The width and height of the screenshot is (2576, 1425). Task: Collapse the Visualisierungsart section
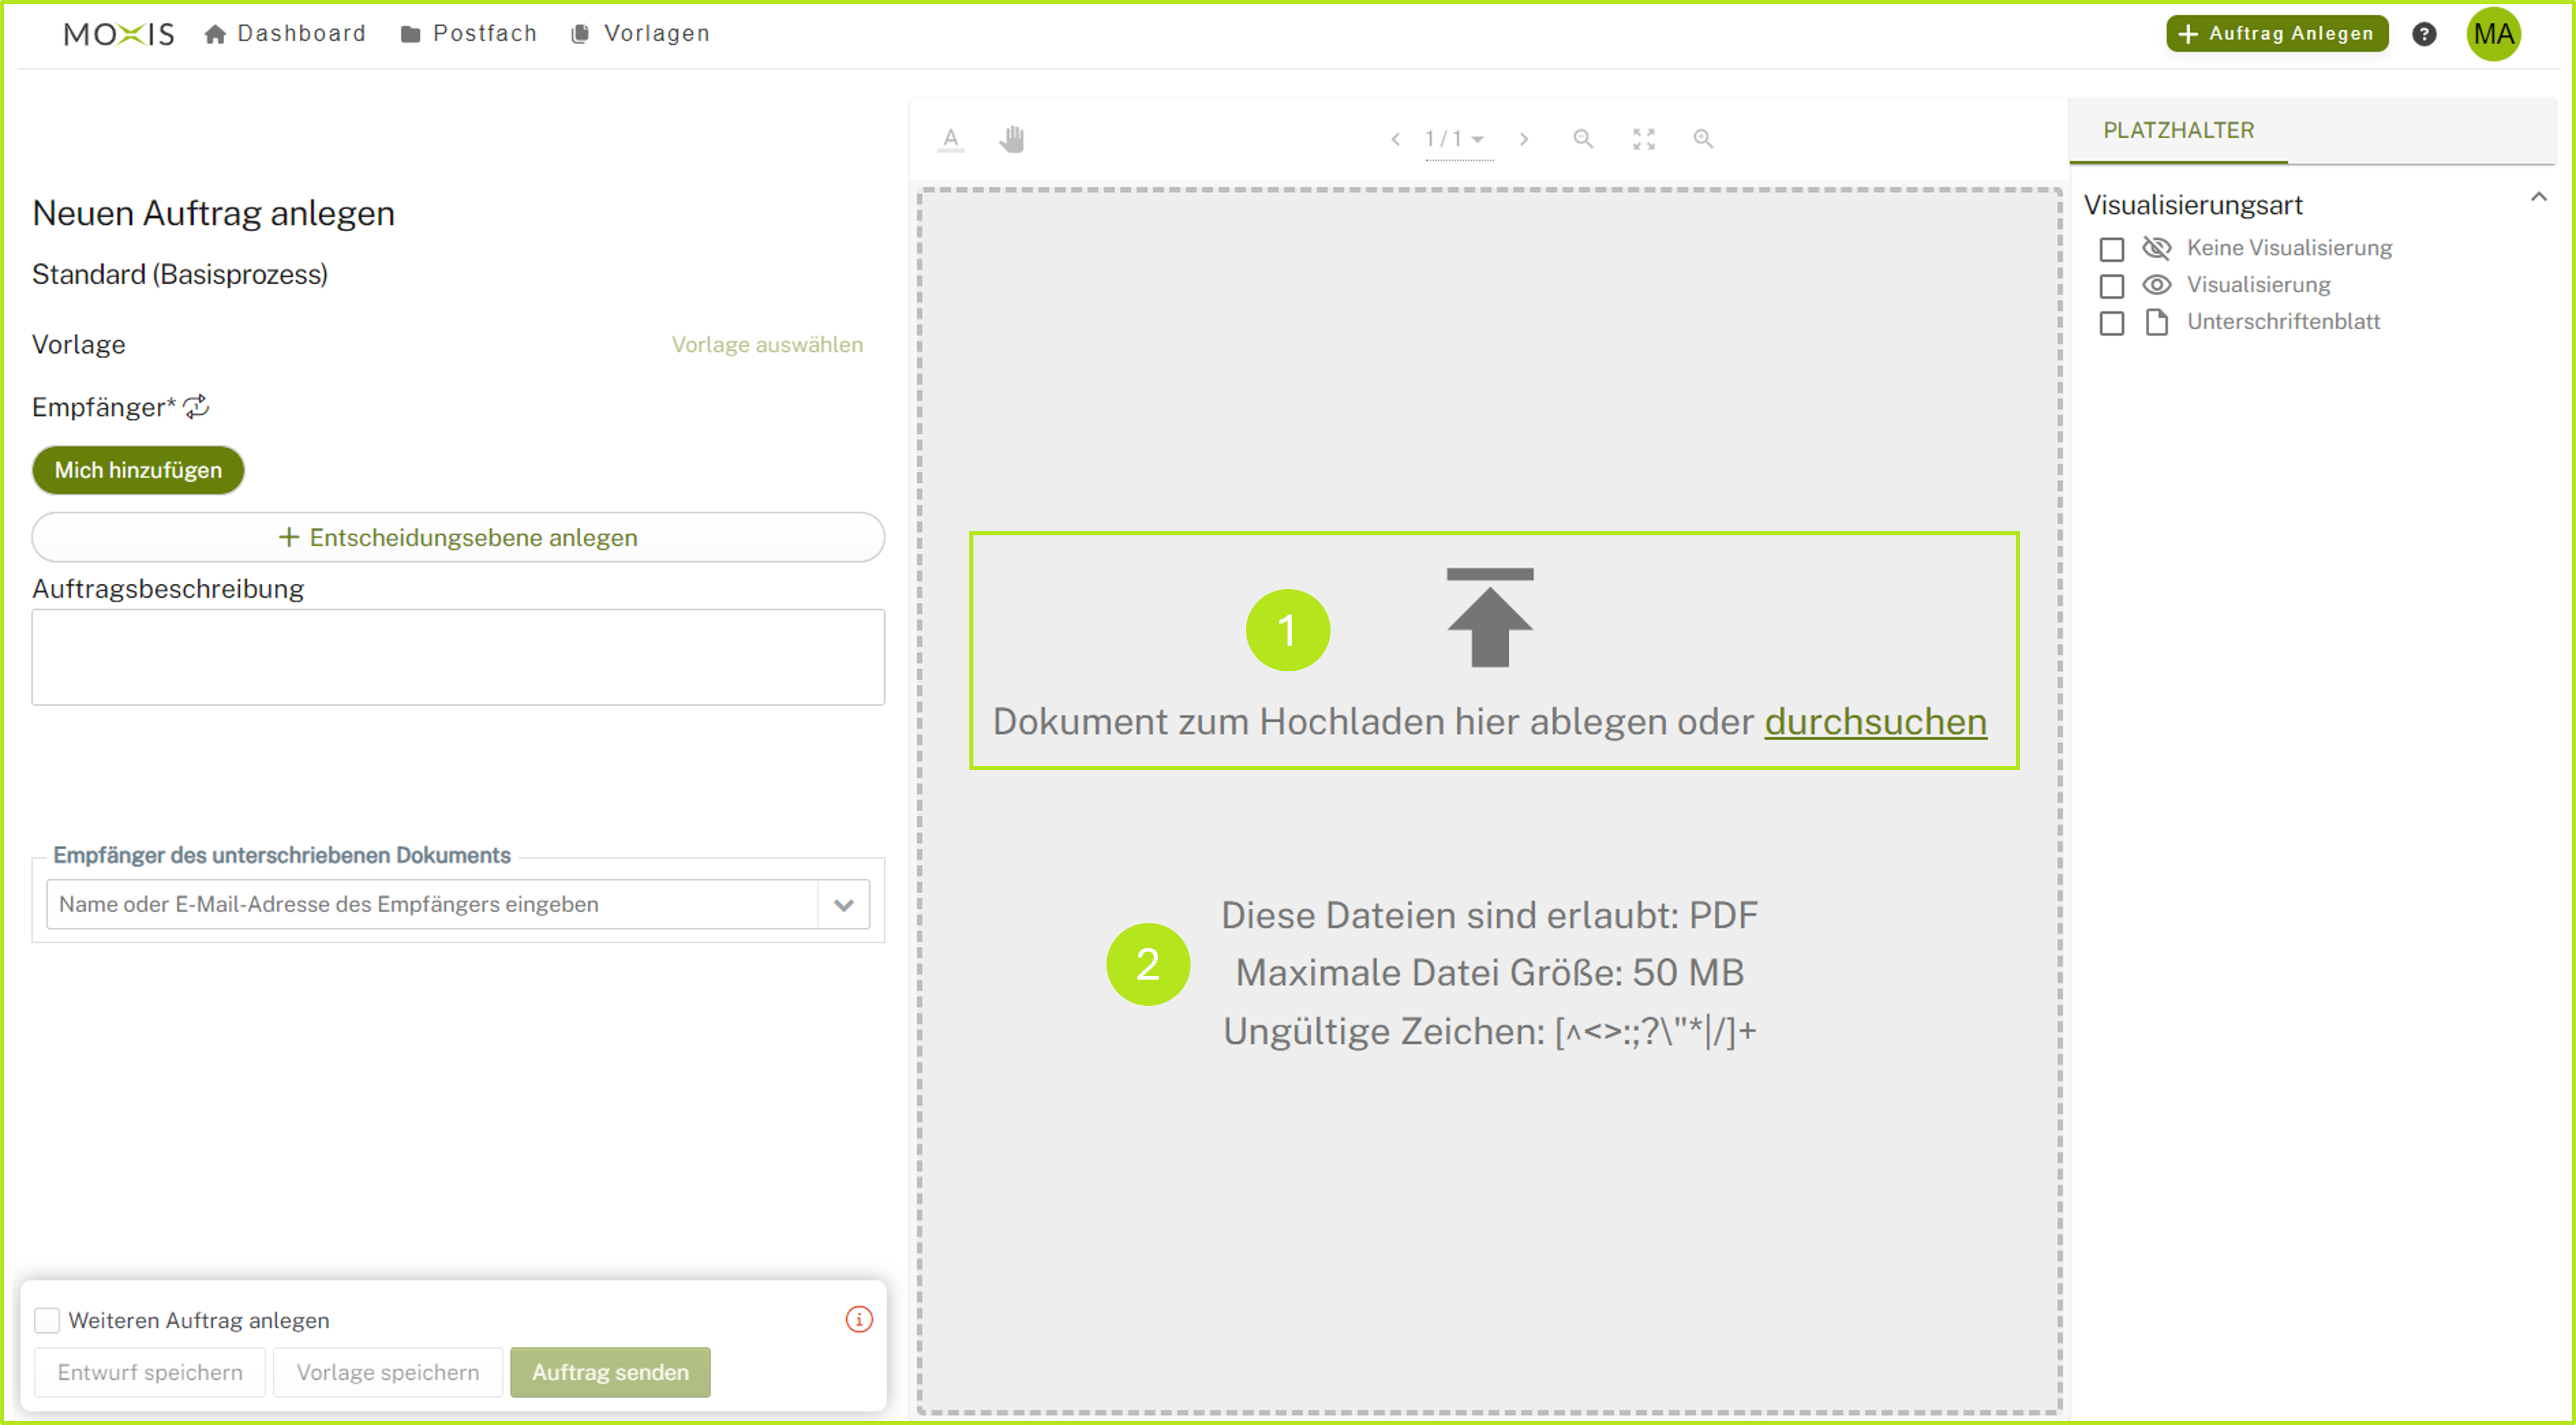2539,197
